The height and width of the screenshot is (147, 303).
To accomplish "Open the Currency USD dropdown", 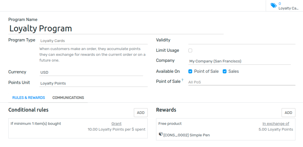I will [91, 72].
